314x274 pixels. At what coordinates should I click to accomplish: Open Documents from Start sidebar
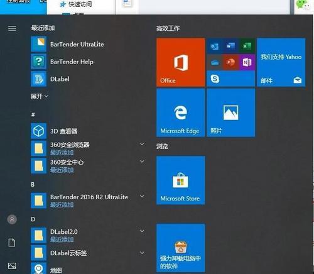(12, 243)
